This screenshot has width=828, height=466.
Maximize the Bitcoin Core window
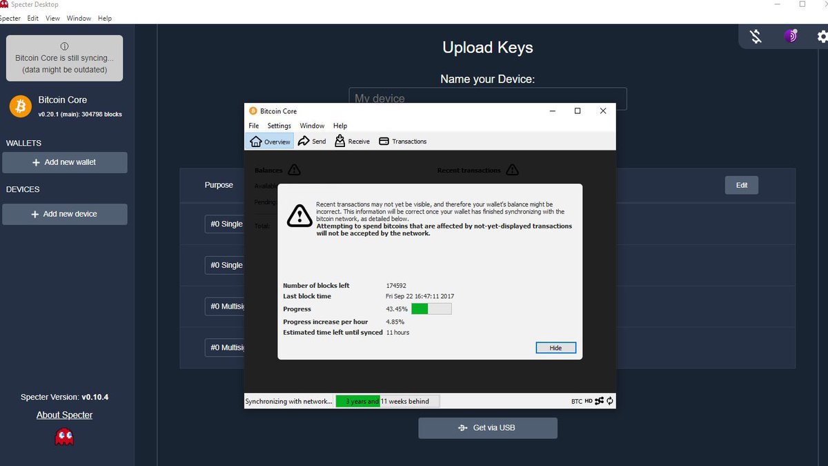(578, 110)
